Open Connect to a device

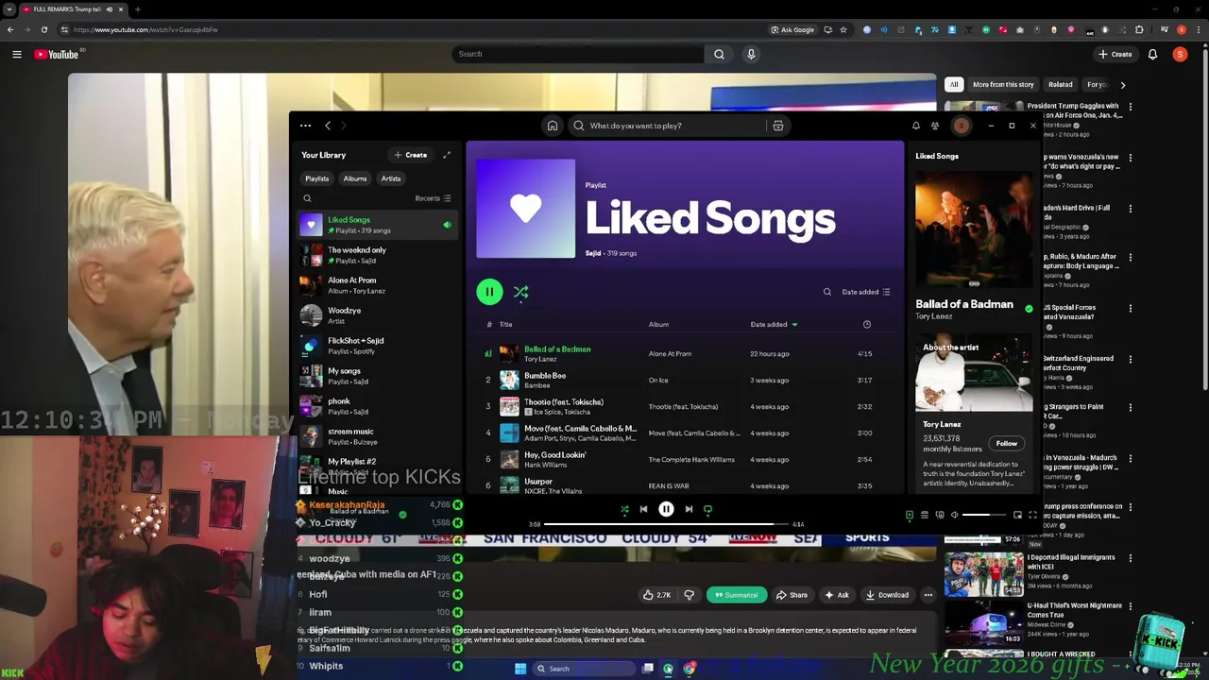(x=940, y=515)
